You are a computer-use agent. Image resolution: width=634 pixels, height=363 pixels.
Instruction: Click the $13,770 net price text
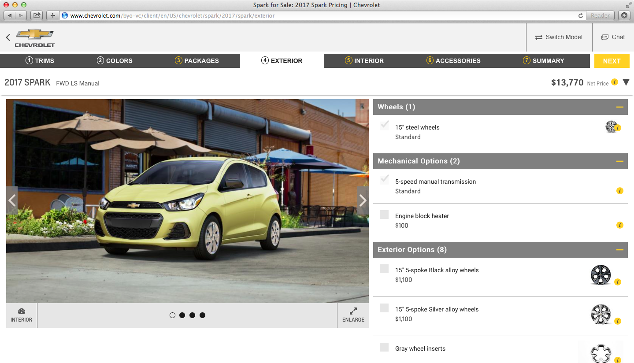567,82
